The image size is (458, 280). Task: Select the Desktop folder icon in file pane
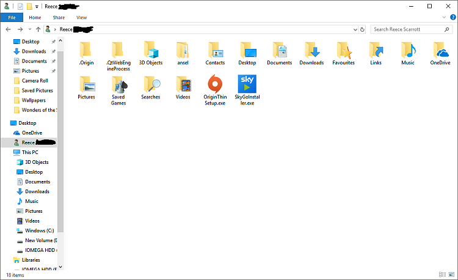click(x=247, y=53)
